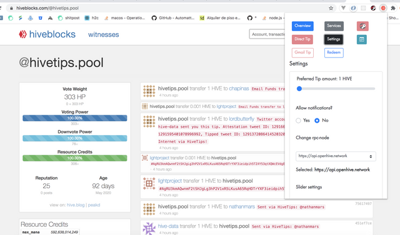
Task: Click the purple hive-data avatar icon
Action: click(149, 228)
